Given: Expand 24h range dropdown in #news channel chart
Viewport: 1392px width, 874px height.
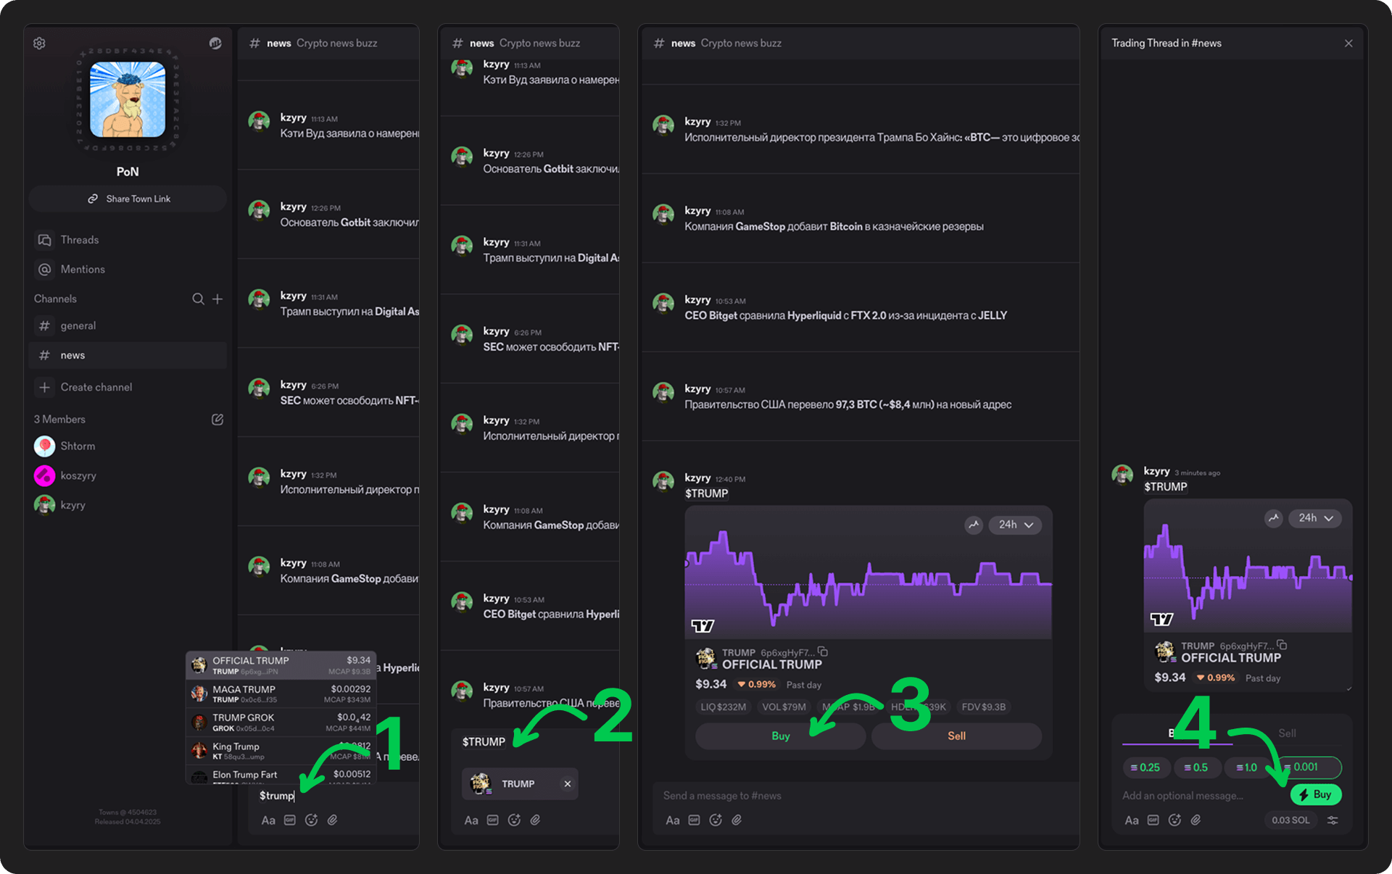Looking at the screenshot, I should pyautogui.click(x=1016, y=525).
